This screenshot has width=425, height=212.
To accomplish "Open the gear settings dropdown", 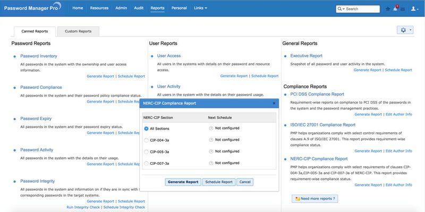I will (405, 30).
